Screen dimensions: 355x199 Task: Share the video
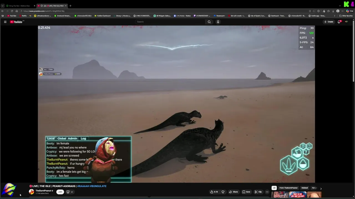pyautogui.click(x=233, y=192)
